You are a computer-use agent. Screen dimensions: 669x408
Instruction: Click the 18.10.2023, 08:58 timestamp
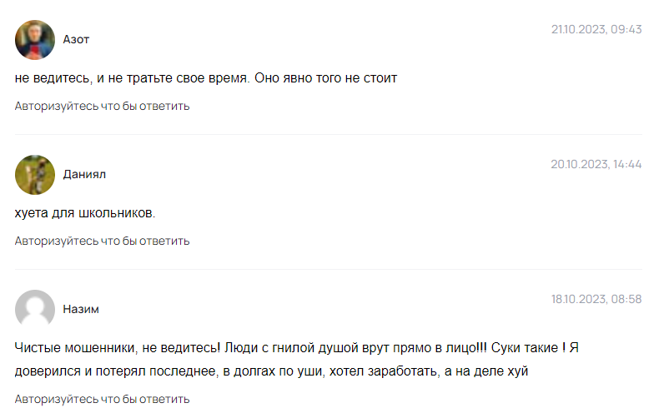click(596, 299)
